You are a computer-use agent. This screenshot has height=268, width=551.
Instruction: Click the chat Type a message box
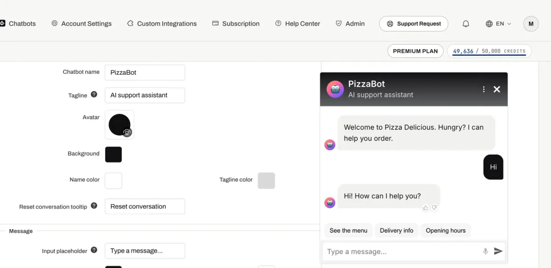(402, 252)
